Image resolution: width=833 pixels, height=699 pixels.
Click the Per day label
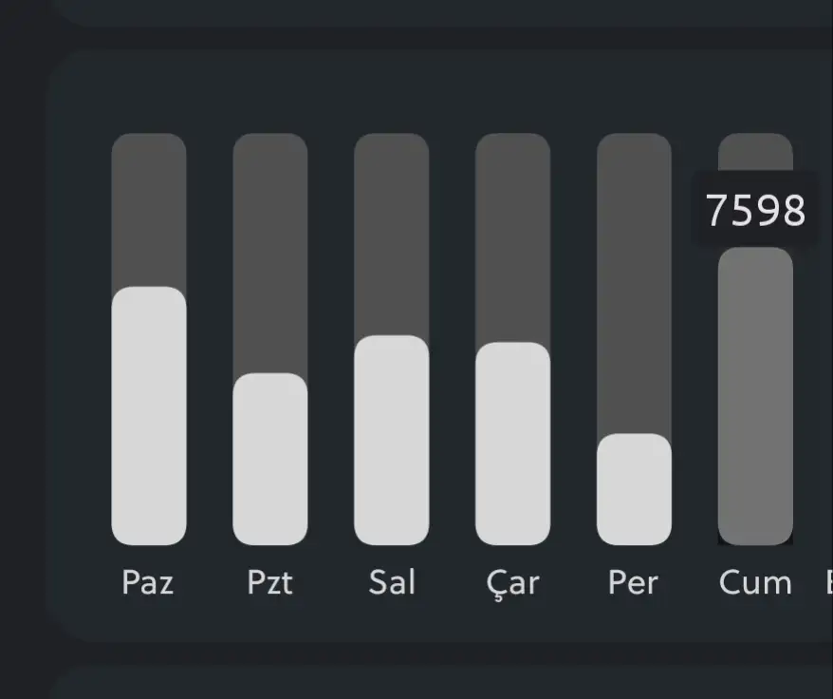click(633, 582)
